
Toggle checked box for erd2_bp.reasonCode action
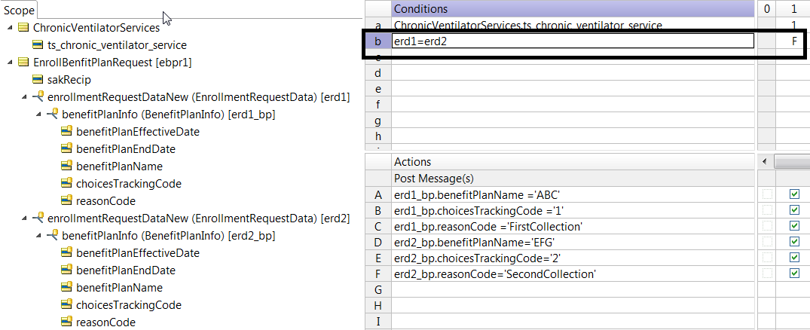[794, 273]
